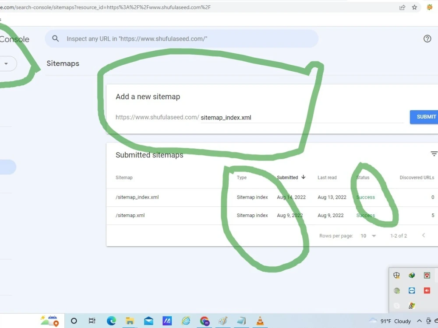This screenshot has height=328, width=438.
Task: Open Rows per page 10 dropdown
Action: click(368, 236)
